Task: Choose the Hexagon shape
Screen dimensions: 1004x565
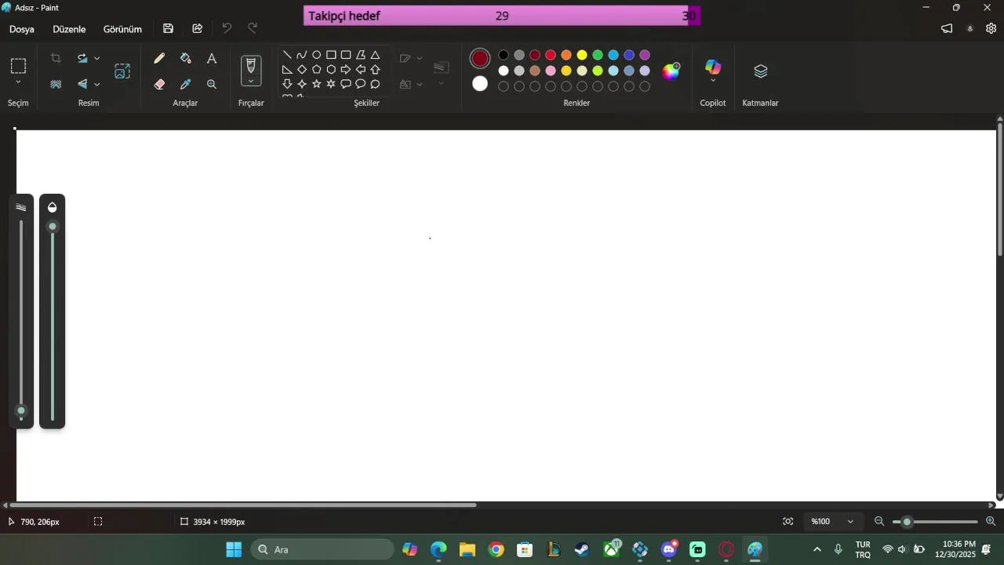Action: [331, 69]
